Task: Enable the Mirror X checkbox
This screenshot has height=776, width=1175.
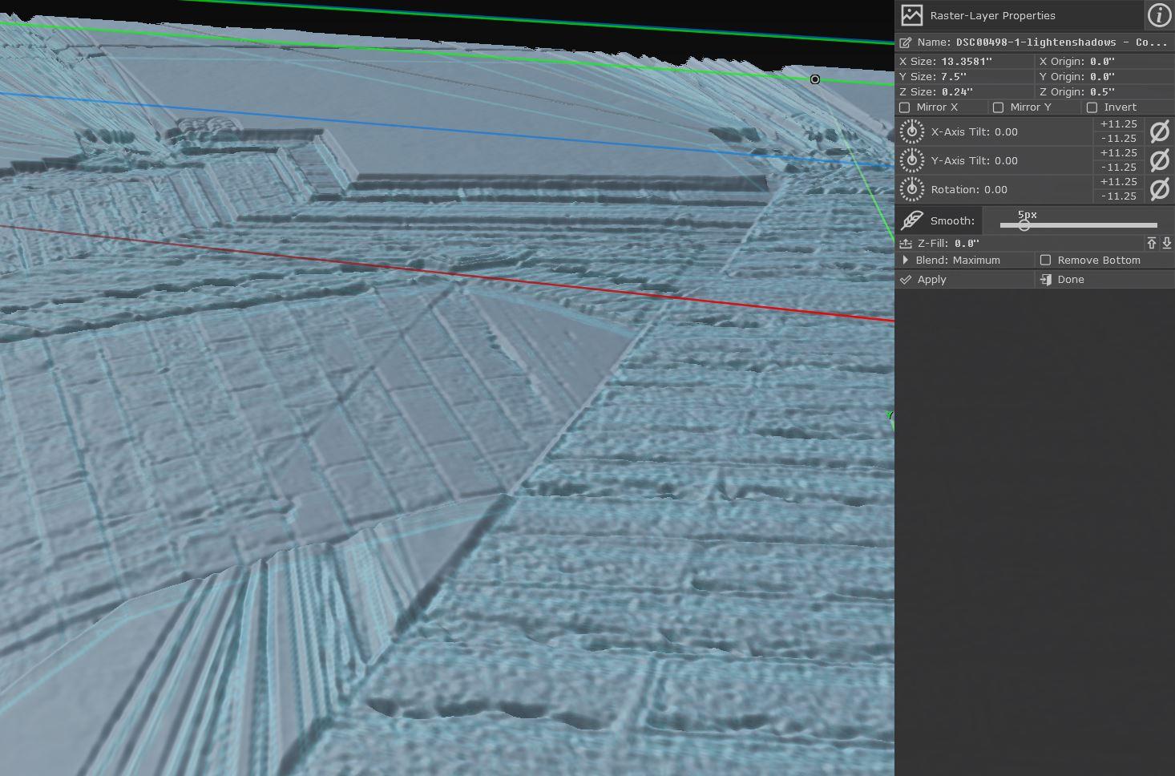Action: coord(905,107)
